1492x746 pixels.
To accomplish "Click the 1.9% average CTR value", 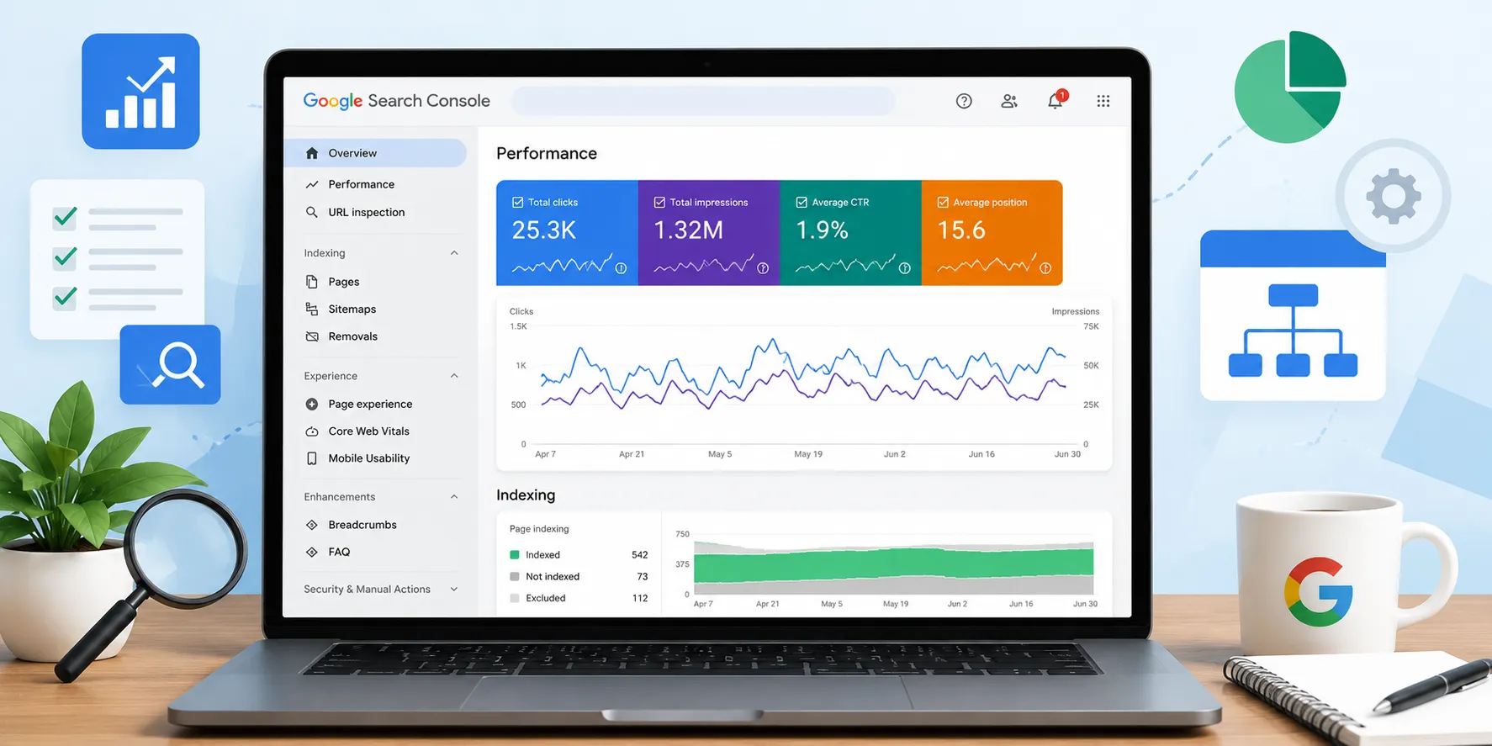I will point(822,230).
